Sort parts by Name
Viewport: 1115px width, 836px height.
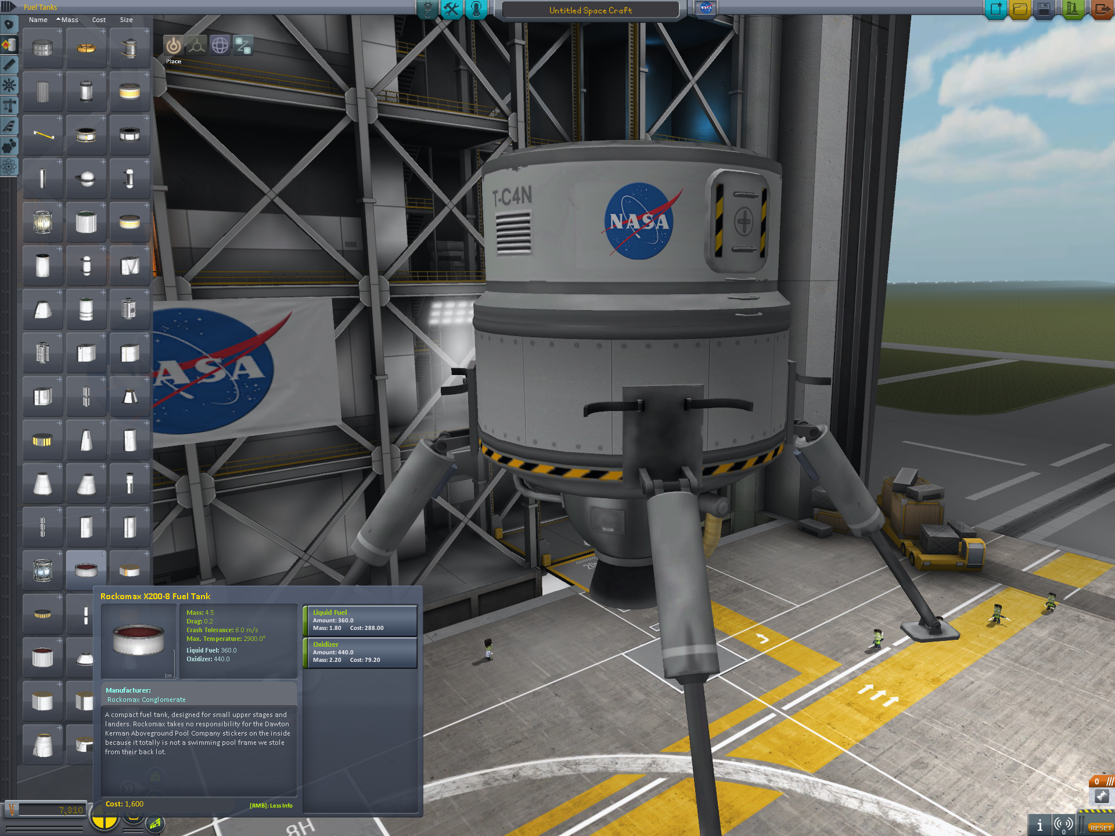(38, 20)
